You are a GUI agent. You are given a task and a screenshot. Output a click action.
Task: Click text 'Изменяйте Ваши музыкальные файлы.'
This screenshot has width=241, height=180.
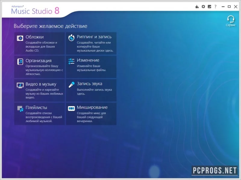point(92,68)
